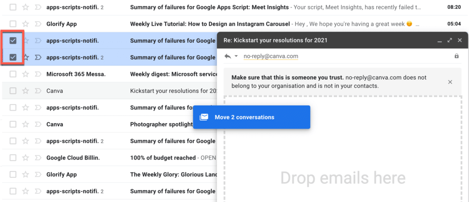Tick the Canva Photographer spotlight checkbox
The height and width of the screenshot is (202, 469).
[13, 124]
